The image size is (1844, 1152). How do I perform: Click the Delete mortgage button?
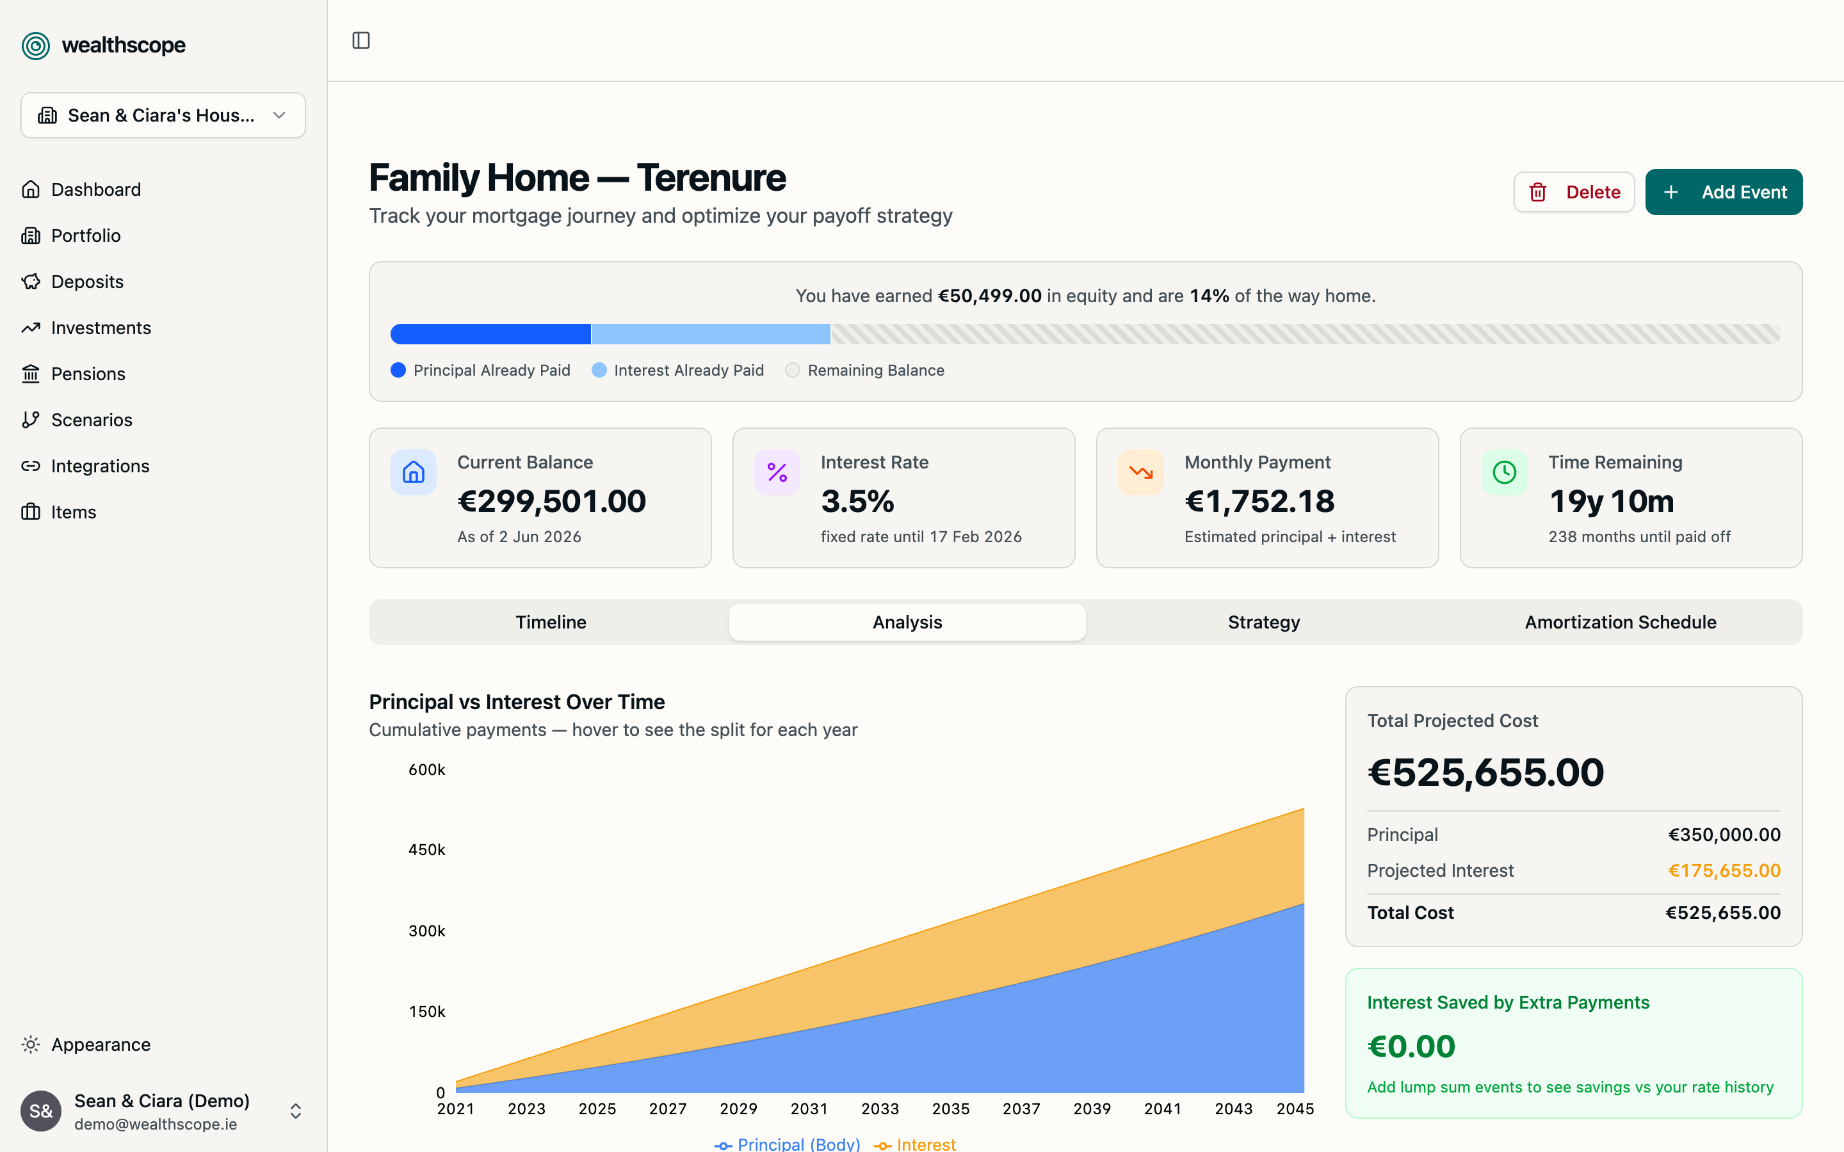point(1574,192)
